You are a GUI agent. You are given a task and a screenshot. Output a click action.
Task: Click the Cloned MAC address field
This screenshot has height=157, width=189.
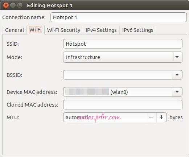pos(123,105)
